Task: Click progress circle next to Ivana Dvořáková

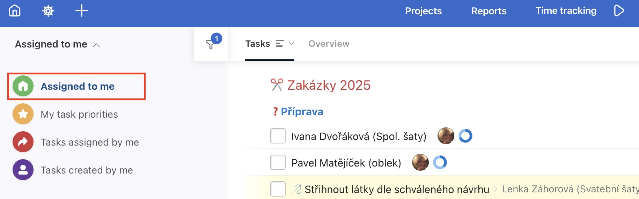Action: pos(465,136)
